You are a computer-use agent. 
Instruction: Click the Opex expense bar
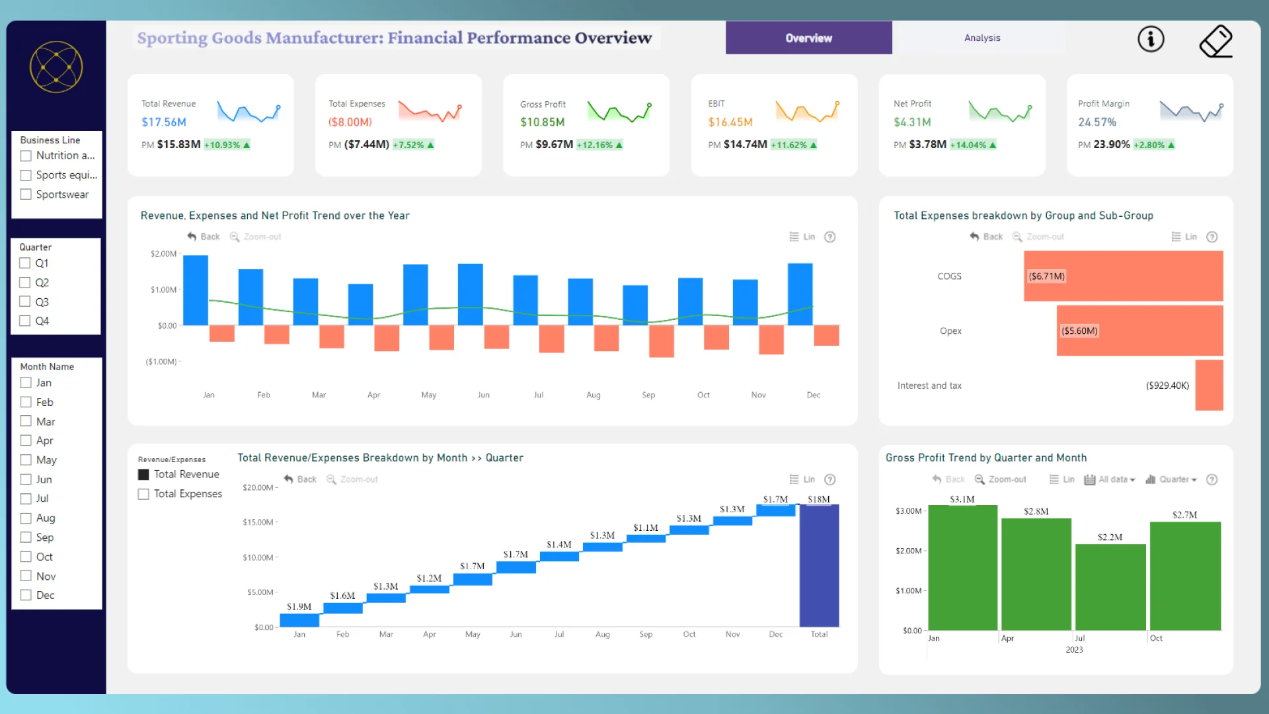click(1140, 331)
